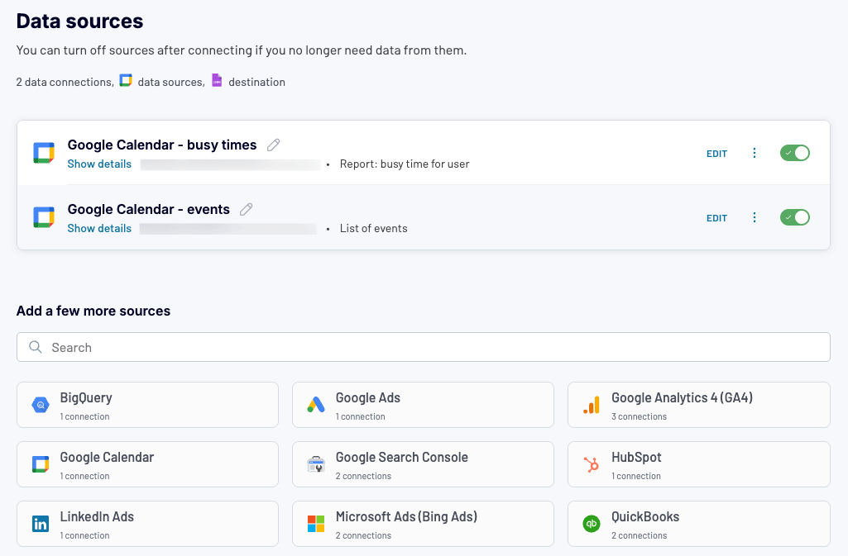This screenshot has height=556, width=848.
Task: Click the purple destination file icon
Action: pos(217,80)
